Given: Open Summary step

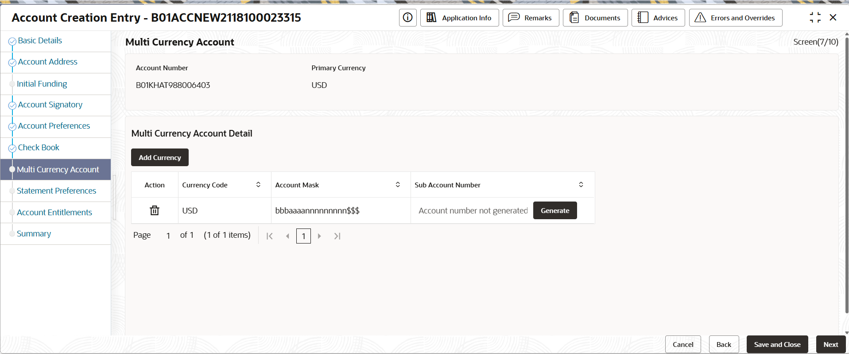Looking at the screenshot, I should [34, 234].
